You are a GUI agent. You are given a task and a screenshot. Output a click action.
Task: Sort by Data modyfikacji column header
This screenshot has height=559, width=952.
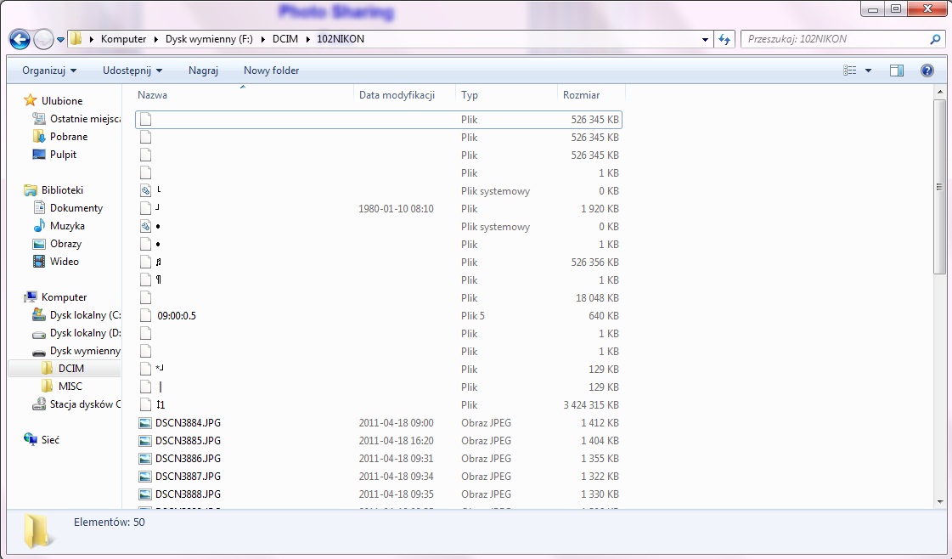[404, 95]
